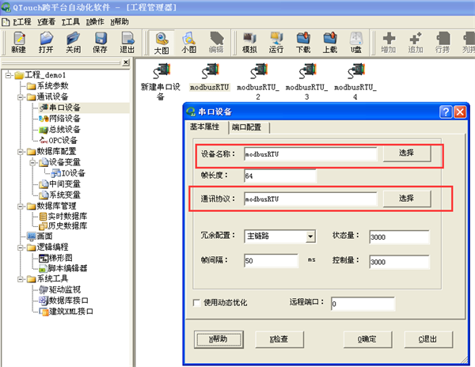Collapse the 系统工具 tree node
The image size is (475, 367).
(21, 279)
